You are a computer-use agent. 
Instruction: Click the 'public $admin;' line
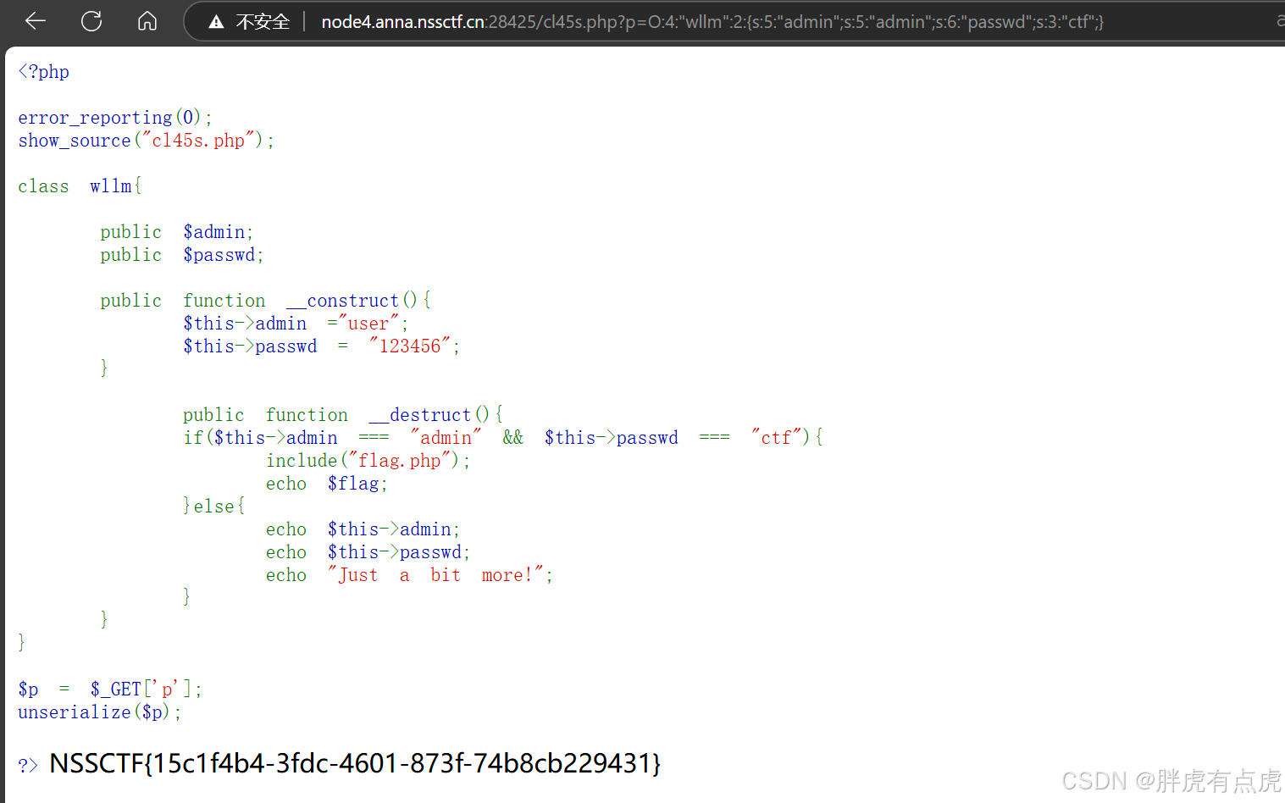[x=176, y=232]
